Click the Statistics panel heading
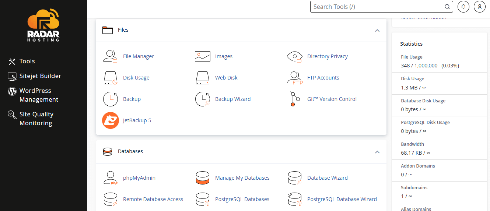The image size is (490, 211). point(412,44)
